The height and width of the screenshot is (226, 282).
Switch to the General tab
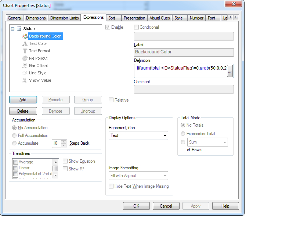(x=15, y=18)
